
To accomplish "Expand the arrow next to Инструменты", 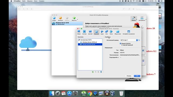I will 146,20.
